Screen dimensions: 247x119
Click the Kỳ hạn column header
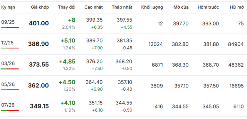click(8, 7)
